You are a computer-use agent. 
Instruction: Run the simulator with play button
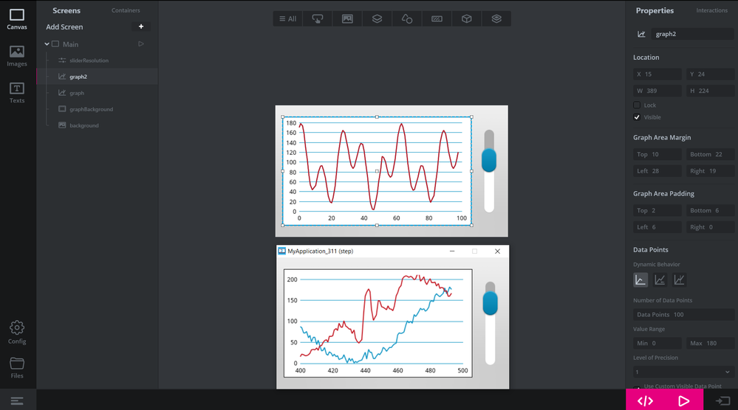pos(684,400)
